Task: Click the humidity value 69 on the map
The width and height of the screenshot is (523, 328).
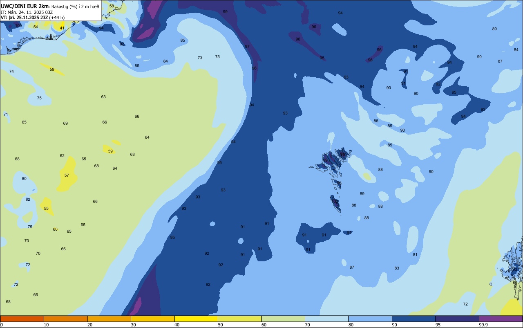Action: tap(65, 124)
